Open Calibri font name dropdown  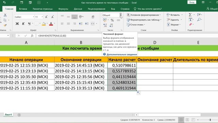click(33, 17)
